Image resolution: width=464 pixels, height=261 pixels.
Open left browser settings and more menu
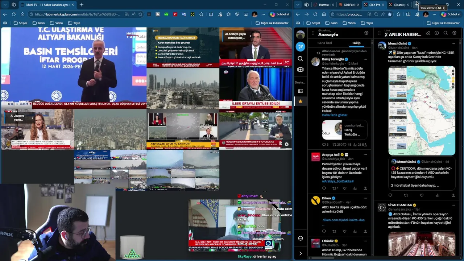coord(263,14)
